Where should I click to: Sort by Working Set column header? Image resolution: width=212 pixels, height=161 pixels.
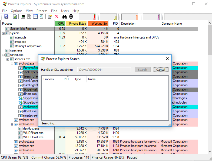click(98, 24)
